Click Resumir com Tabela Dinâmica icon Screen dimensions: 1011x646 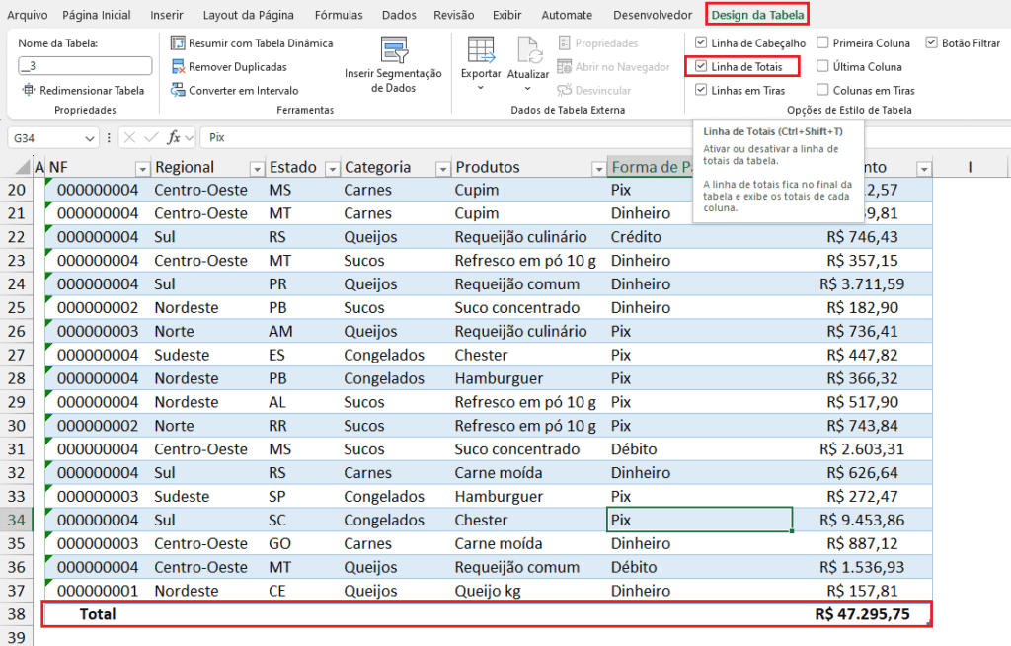(x=178, y=43)
